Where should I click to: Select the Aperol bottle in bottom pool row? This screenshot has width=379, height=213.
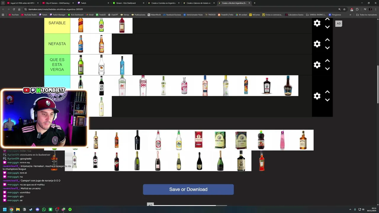(x=261, y=161)
